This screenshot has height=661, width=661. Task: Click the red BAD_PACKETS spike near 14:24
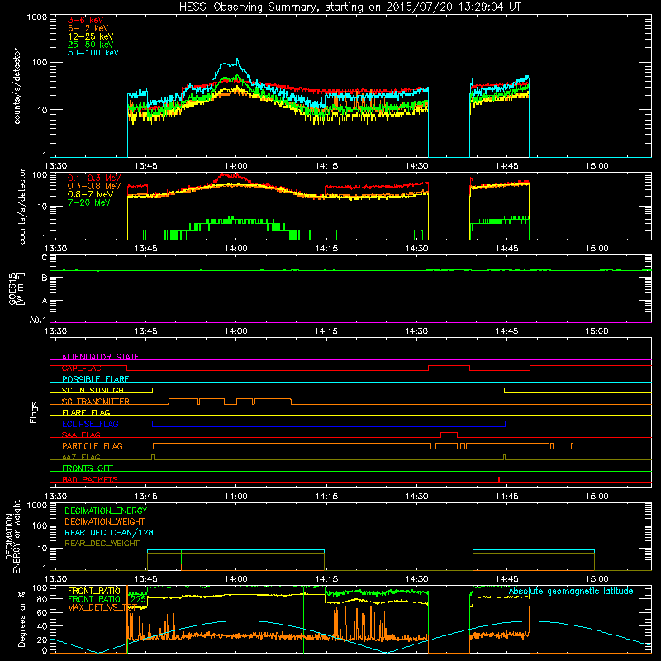[x=378, y=479]
